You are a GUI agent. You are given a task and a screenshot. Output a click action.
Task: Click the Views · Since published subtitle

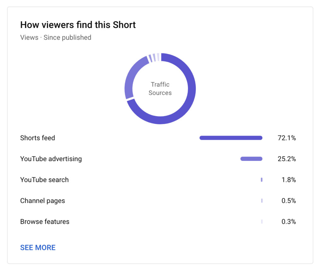(x=56, y=37)
